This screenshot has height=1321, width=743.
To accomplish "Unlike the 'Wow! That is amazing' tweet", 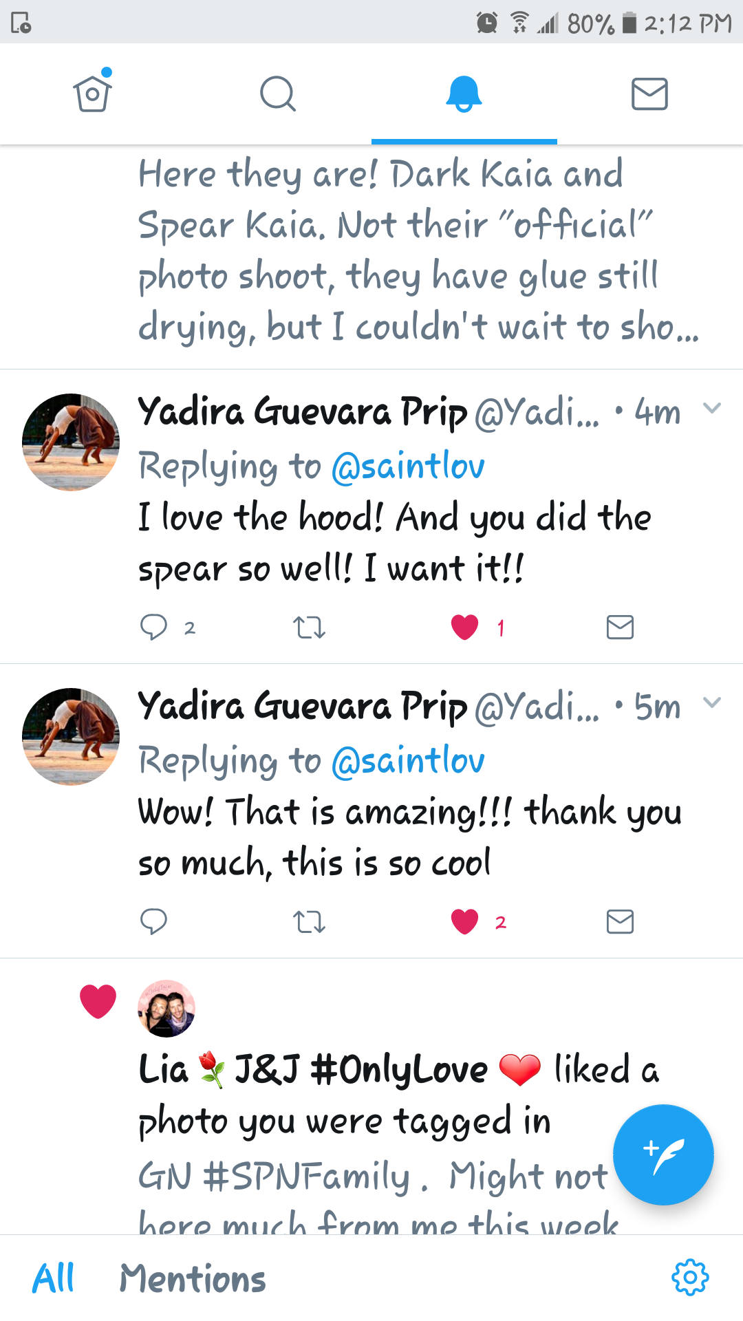I will (465, 921).
